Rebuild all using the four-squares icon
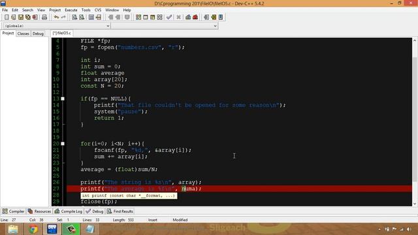This screenshot has height=235, width=418. pos(159,18)
